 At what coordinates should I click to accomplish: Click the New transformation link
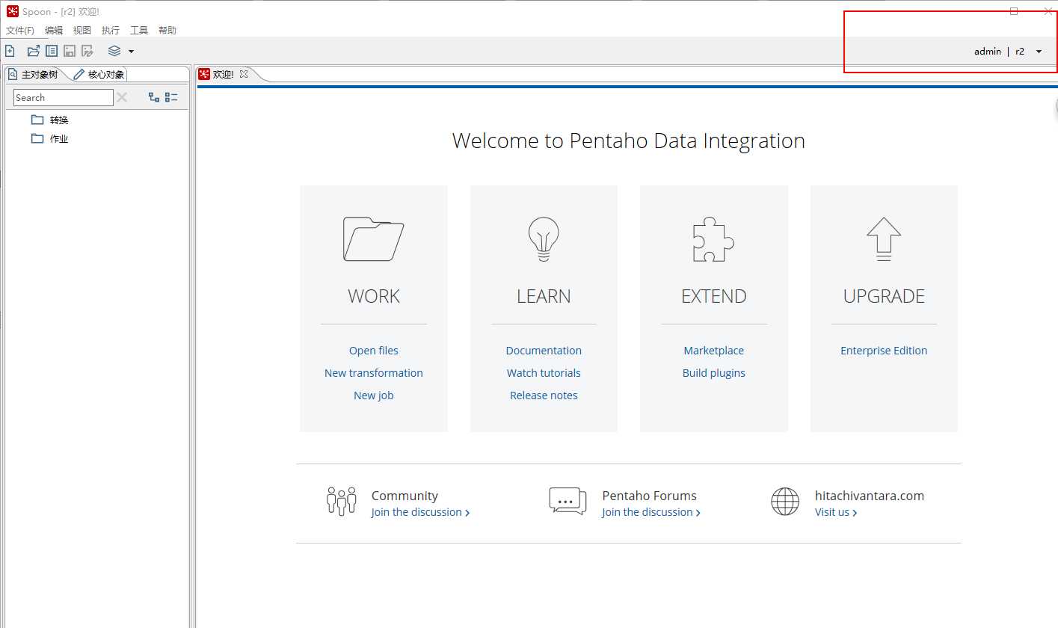(373, 373)
